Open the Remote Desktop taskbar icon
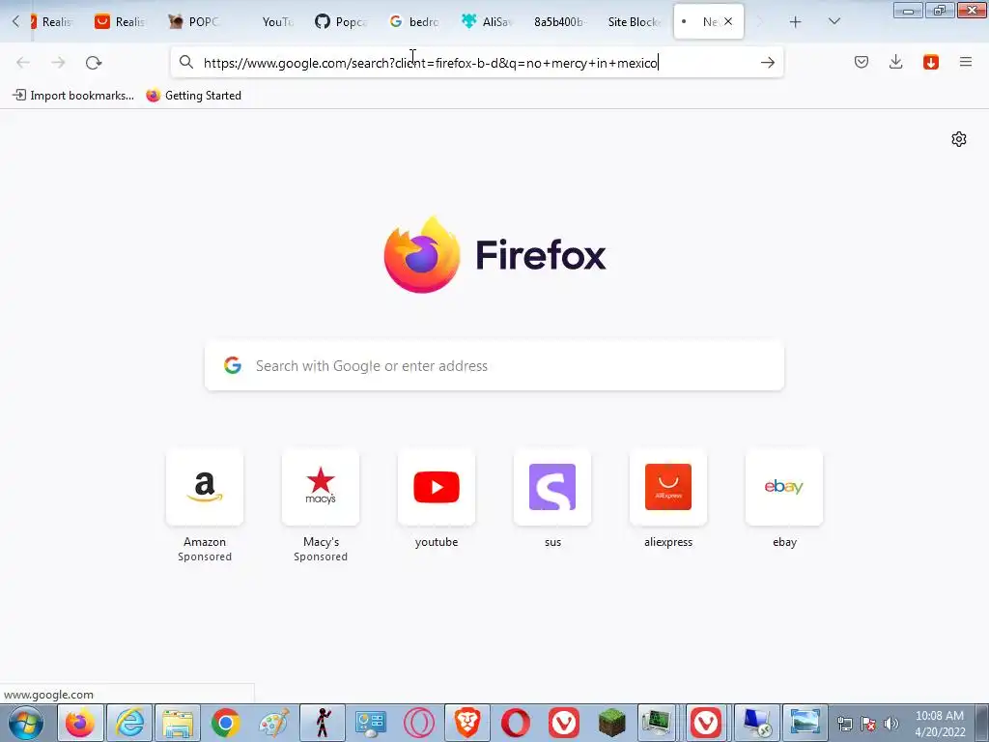Screen dimensions: 989x742 [x=755, y=723]
